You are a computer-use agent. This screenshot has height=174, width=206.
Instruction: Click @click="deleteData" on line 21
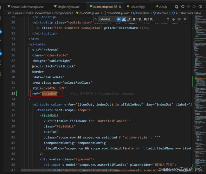pos(121,28)
